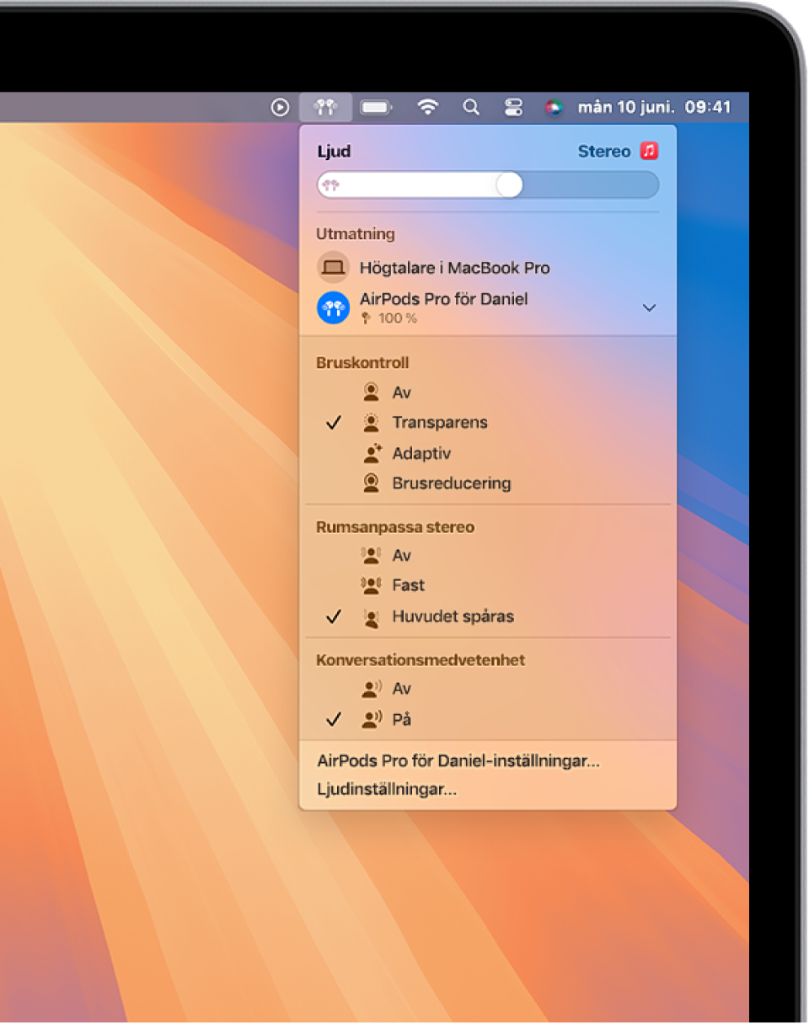The height and width of the screenshot is (1024, 809).
Task: Open Spotlight search magnifier
Action: tap(472, 107)
